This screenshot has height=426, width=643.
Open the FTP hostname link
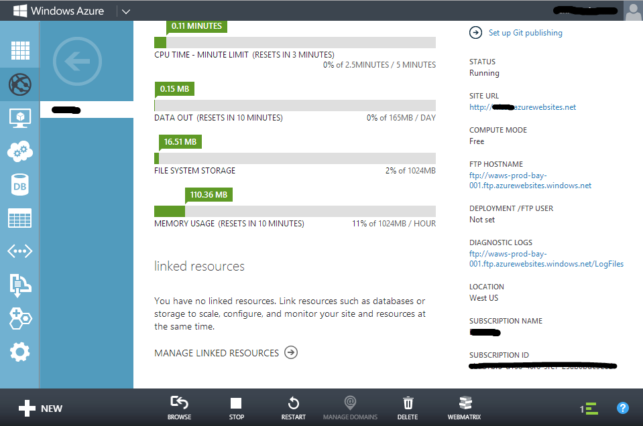530,180
